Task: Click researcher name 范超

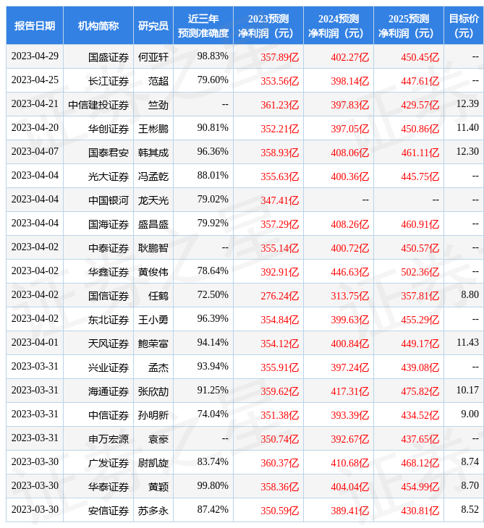Action: (x=158, y=81)
